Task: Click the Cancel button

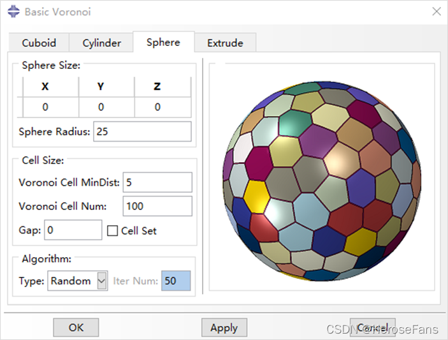Action: click(373, 327)
